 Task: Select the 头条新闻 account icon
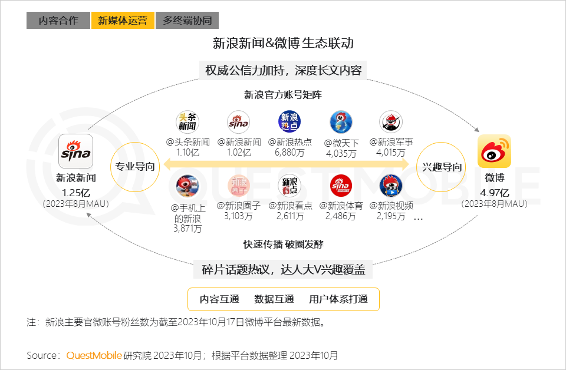pyautogui.click(x=189, y=122)
